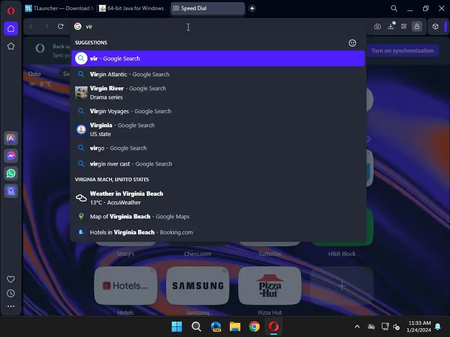Open Map of Virginia Beach in Google Maps
The width and height of the screenshot is (450, 337).
coord(218,217)
